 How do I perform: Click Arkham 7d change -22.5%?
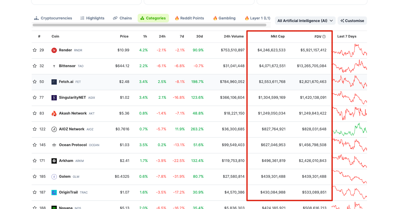coord(178,161)
